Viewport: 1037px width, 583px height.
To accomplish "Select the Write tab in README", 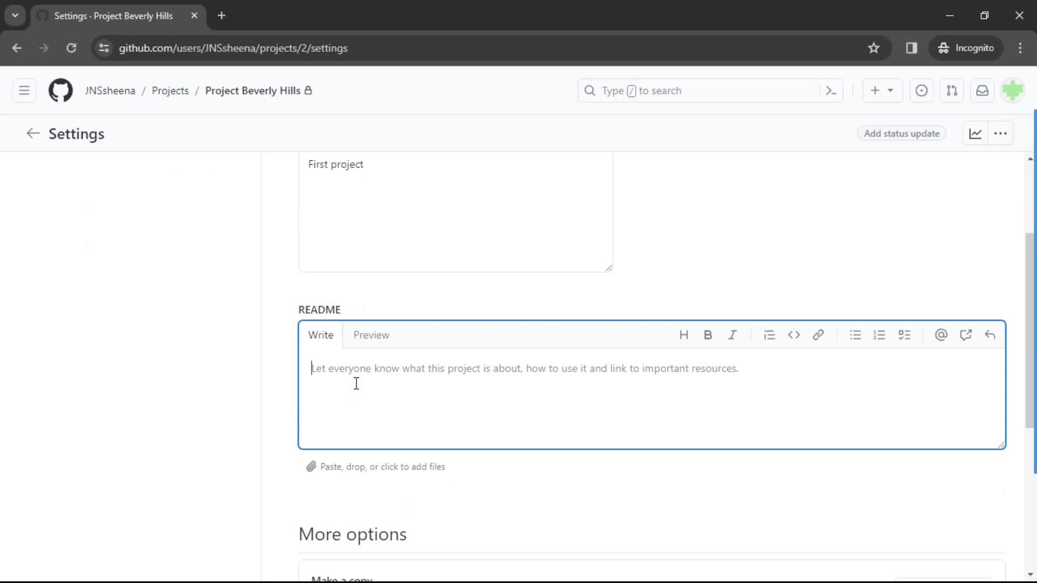I will pos(321,335).
